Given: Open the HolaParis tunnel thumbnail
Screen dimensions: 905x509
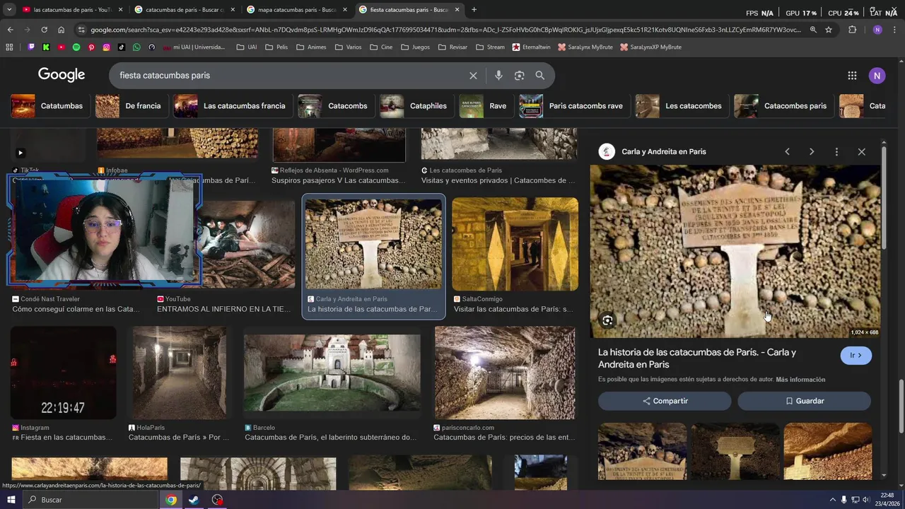Looking at the screenshot, I should pos(180,373).
